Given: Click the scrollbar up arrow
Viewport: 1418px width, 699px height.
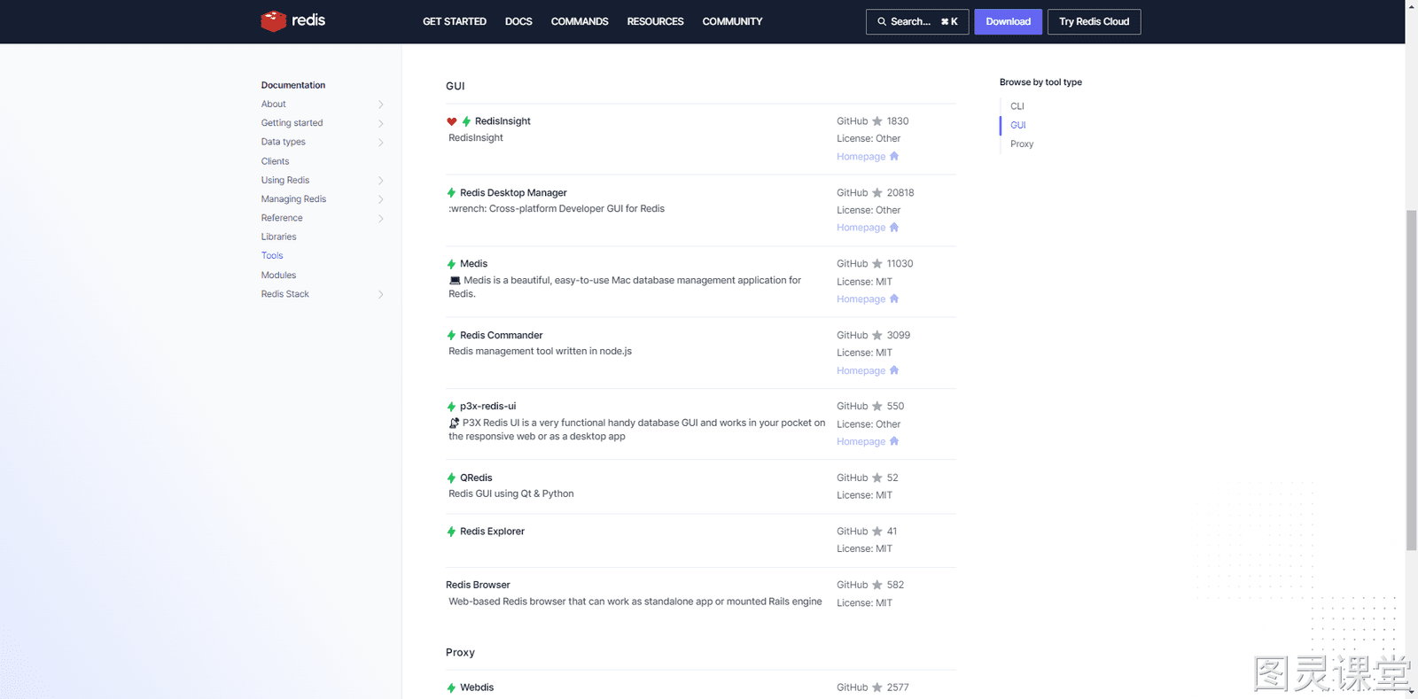Looking at the screenshot, I should tap(1412, 5).
